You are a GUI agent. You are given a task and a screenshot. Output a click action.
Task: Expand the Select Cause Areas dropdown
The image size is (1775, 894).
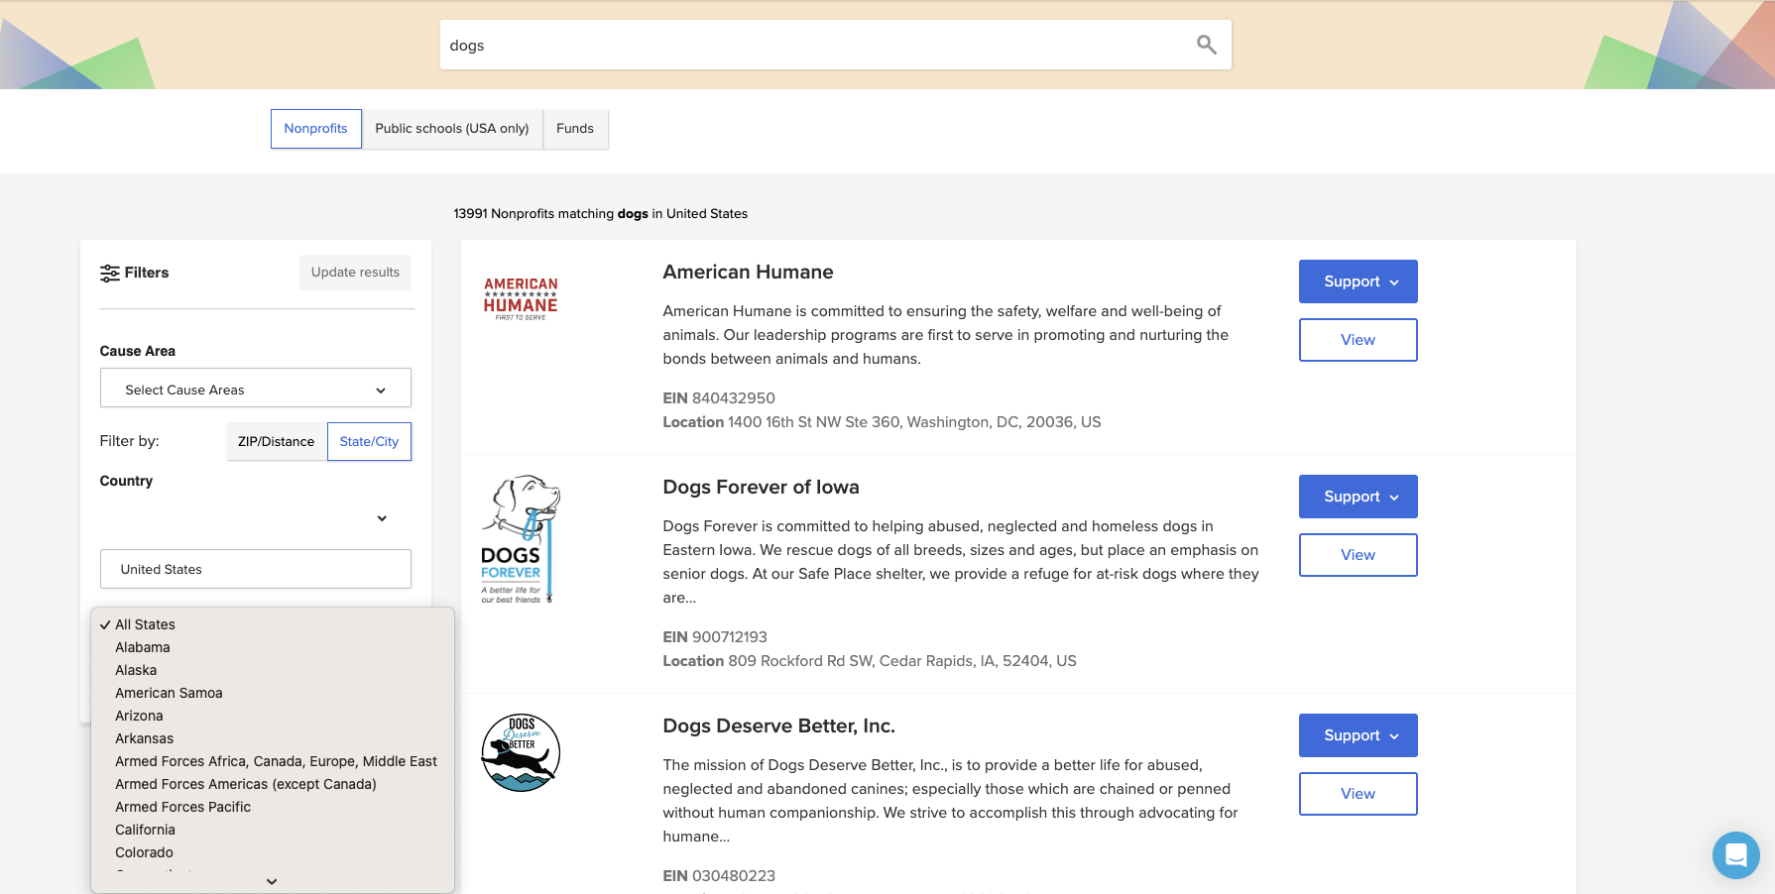[256, 390]
